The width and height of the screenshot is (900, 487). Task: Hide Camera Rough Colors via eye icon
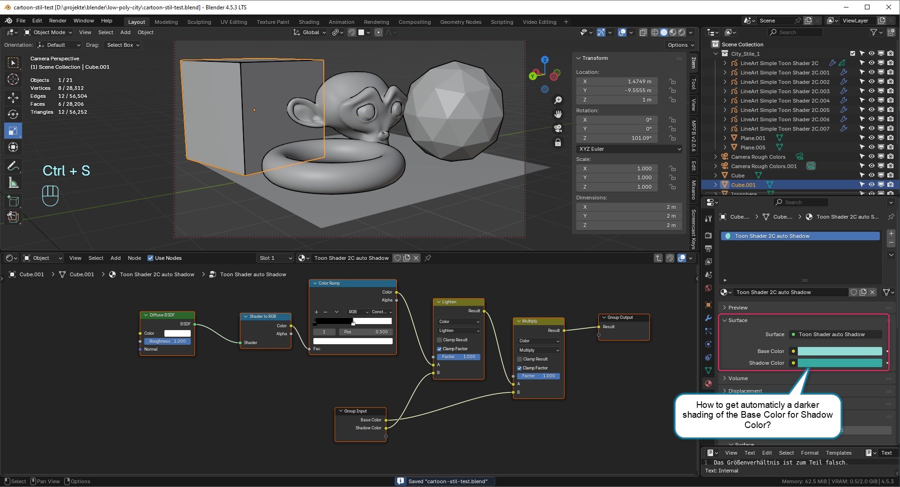click(x=871, y=157)
